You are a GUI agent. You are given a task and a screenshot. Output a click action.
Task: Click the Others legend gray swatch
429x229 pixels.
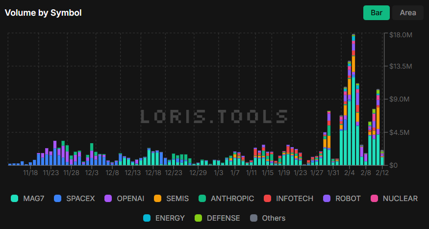pos(253,218)
